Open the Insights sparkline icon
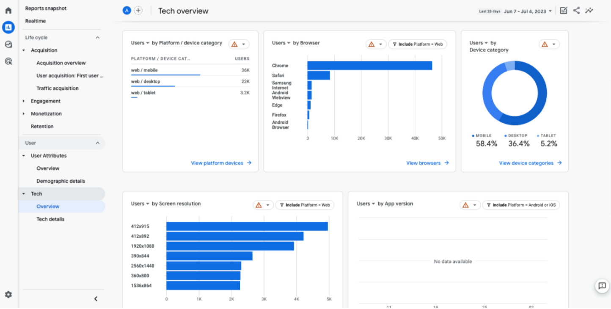Viewport: 611px width, 309px height. pos(589,11)
